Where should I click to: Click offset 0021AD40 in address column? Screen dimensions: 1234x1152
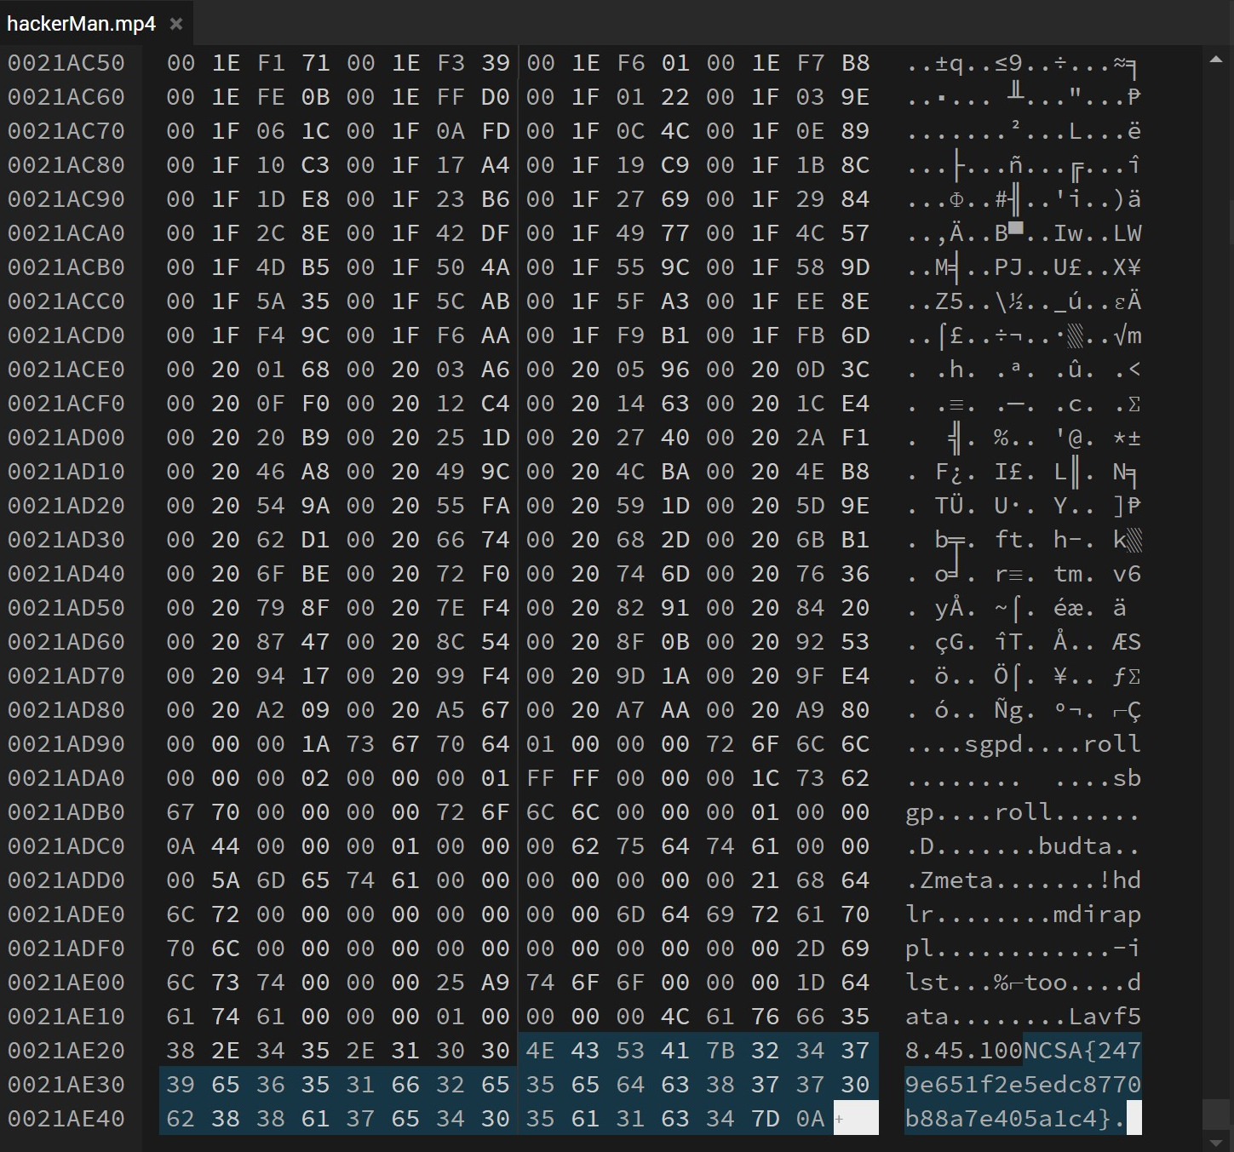(66, 574)
